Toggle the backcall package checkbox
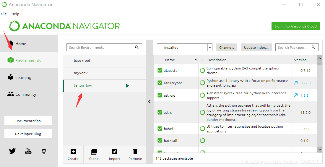The width and height of the screenshot is (325, 167). 160,140
